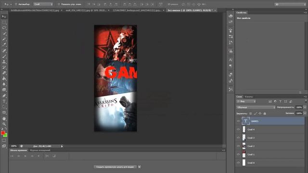Image resolution: width=308 pixels, height=173 pixels.
Task: Hide layer Слой 0
Action: [x=238, y=163]
